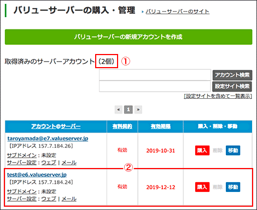
Task: Open taroyamada@e7.valueserver.jp account link
Action: [x=48, y=139]
